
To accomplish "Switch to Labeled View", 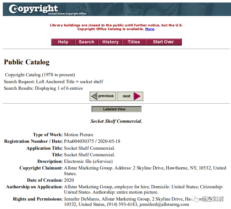I will tap(117, 109).
